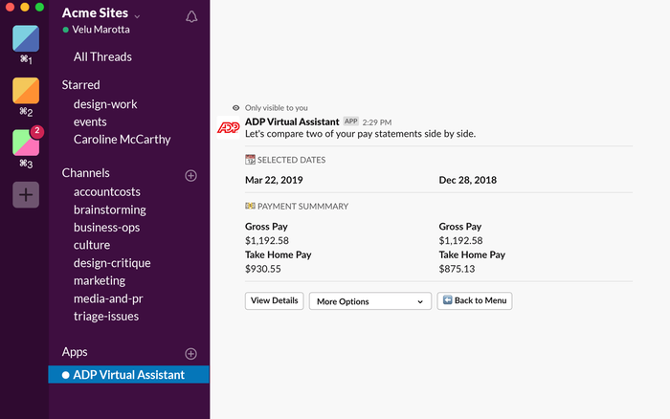Click ADP Virtual Assistant sender name in message

292,121
